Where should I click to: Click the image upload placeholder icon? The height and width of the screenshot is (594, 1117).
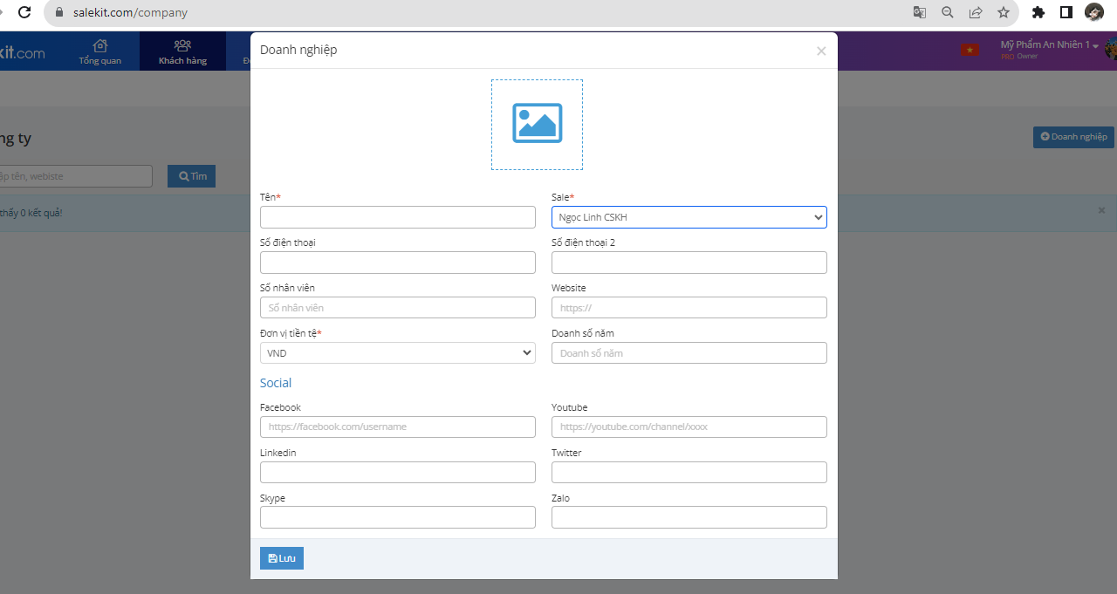click(x=537, y=124)
